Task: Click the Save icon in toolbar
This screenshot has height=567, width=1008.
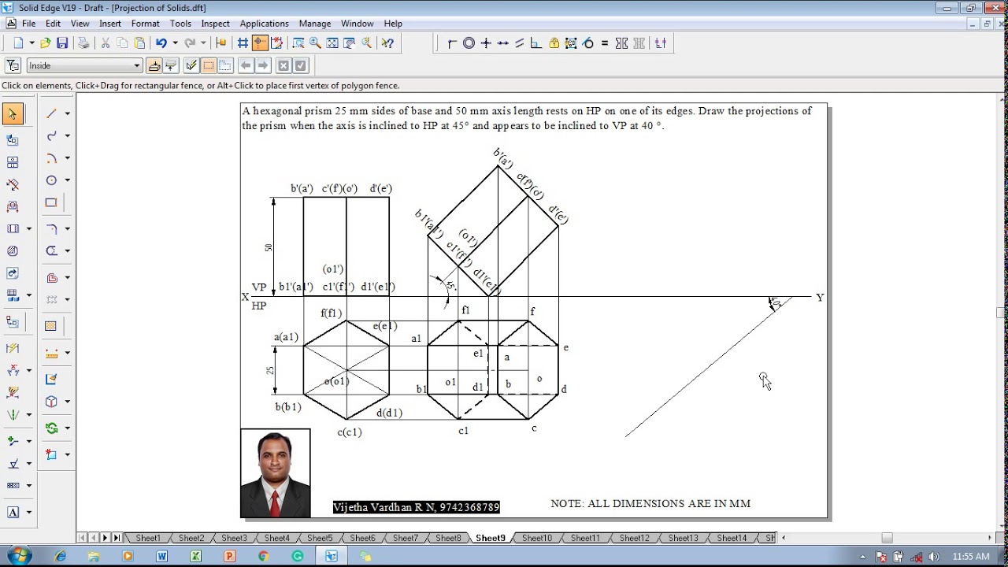Action: [62, 43]
